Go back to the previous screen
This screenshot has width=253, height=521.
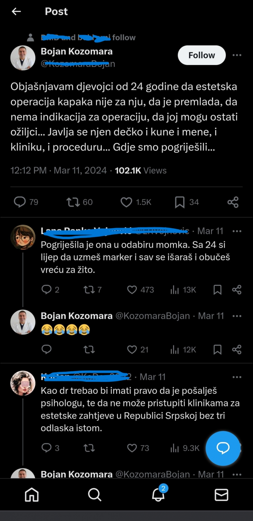click(x=16, y=11)
